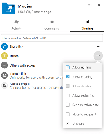Click the blue Share link icon

tap(4, 46)
